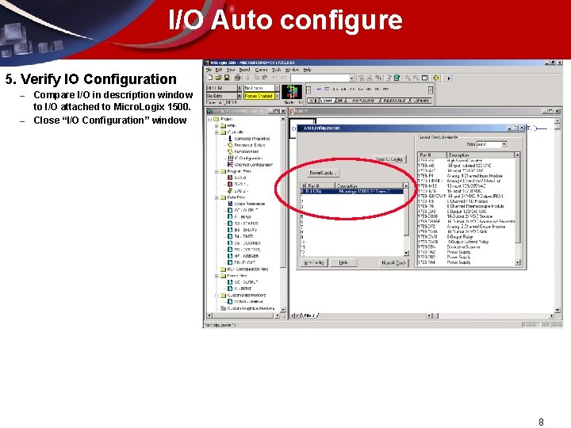Open the File menu
Image resolution: width=571 pixels, height=428 pixels.
pos(209,70)
